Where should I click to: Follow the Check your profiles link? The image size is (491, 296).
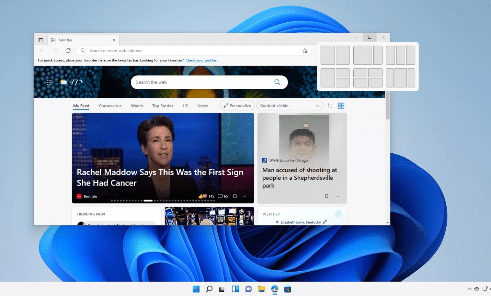pos(201,60)
